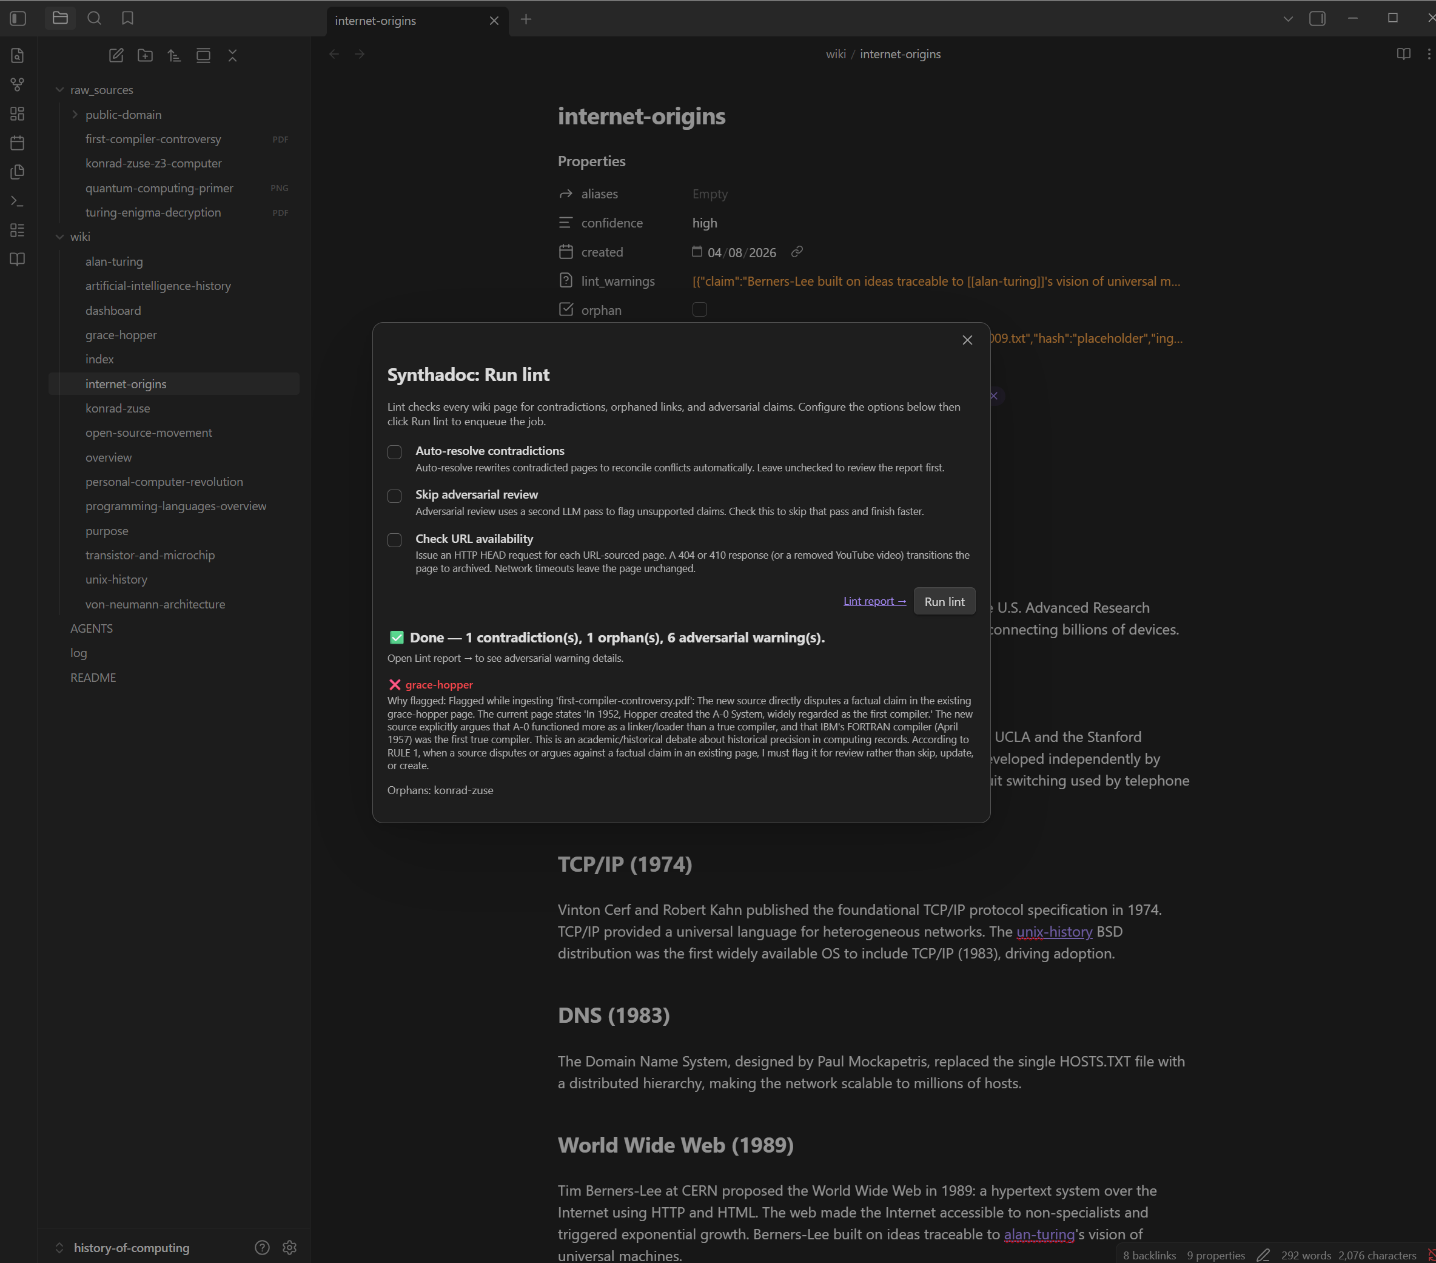Open the Lint report link

[874, 601]
